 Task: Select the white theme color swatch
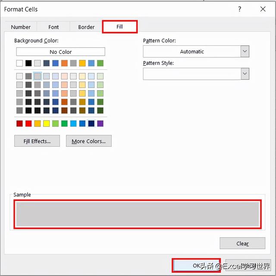coord(19,63)
